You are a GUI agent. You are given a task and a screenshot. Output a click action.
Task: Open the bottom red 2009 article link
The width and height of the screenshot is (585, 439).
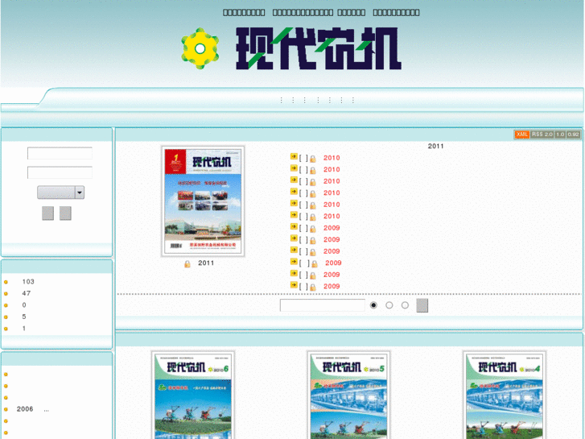[332, 286]
